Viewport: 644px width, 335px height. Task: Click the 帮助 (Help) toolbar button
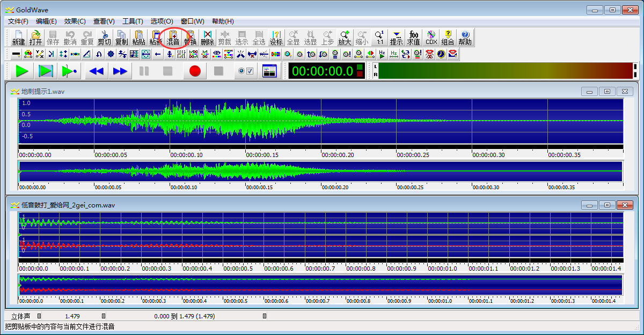(465, 38)
